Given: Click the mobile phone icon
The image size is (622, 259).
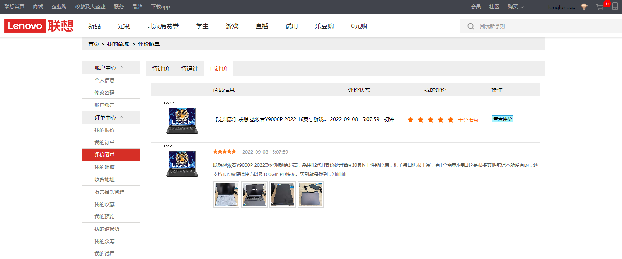Looking at the screenshot, I should pyautogui.click(x=615, y=6).
